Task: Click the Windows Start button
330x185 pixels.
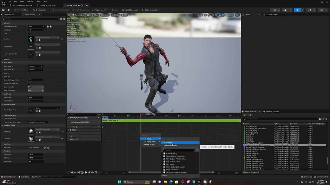Action: click(x=119, y=182)
